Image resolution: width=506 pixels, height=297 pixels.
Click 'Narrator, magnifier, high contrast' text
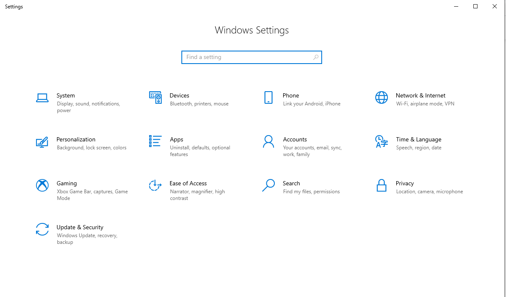click(x=197, y=195)
